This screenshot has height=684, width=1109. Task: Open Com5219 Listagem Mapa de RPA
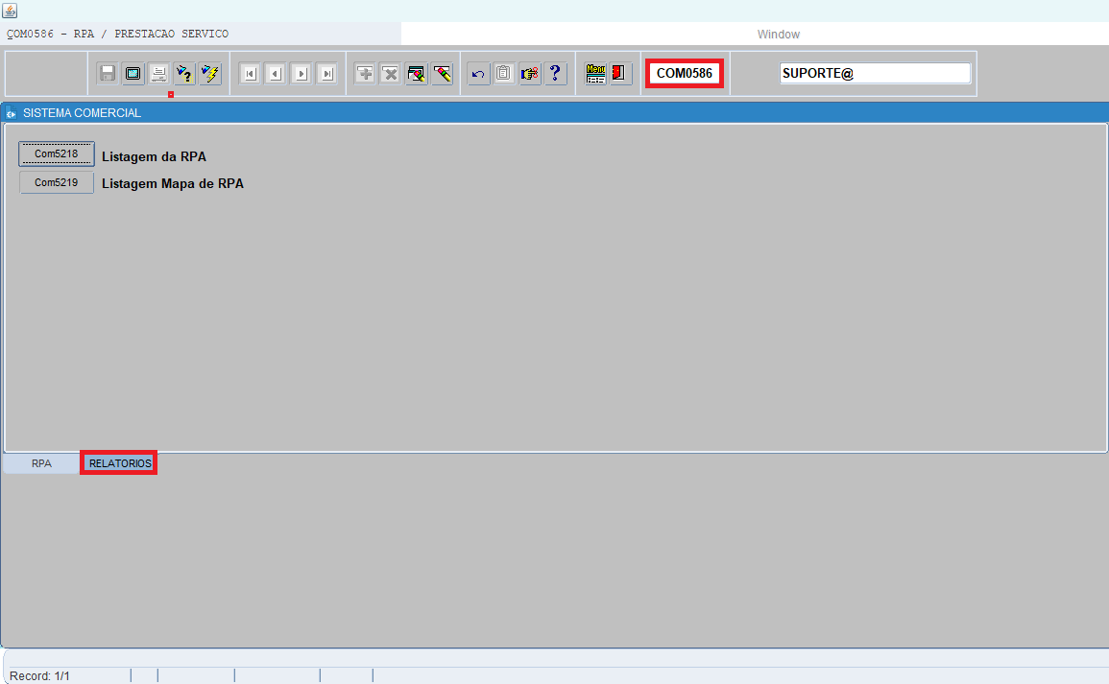point(57,182)
